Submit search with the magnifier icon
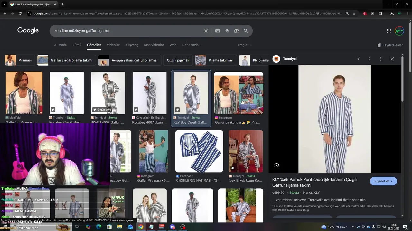Image resolution: width=412 pixels, height=231 pixels. pyautogui.click(x=246, y=31)
